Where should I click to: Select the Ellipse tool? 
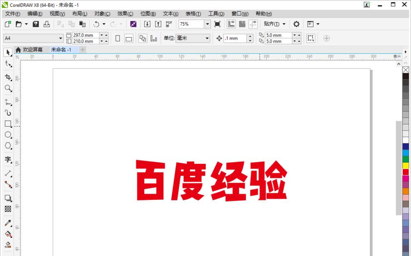[x=8, y=135]
